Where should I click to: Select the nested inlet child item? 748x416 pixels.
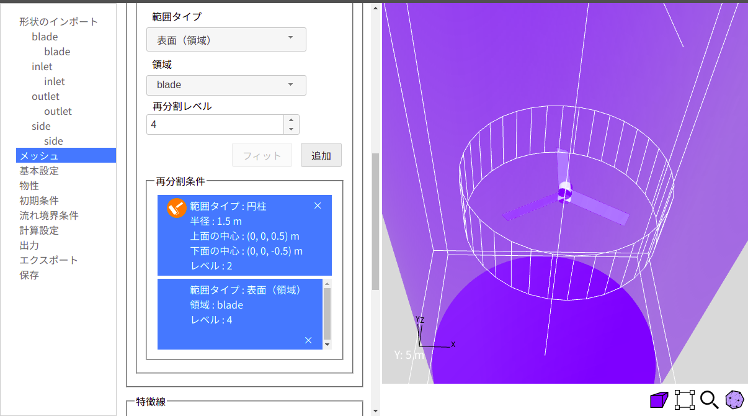55,81
